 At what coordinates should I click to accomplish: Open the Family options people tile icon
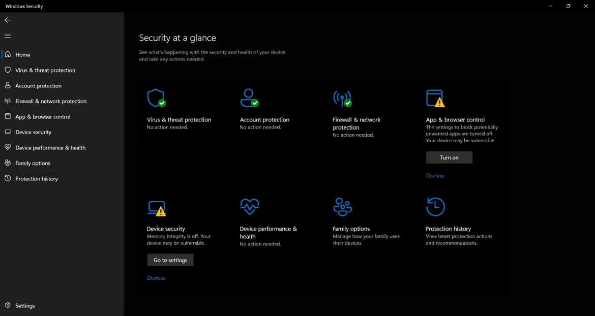pyautogui.click(x=342, y=207)
